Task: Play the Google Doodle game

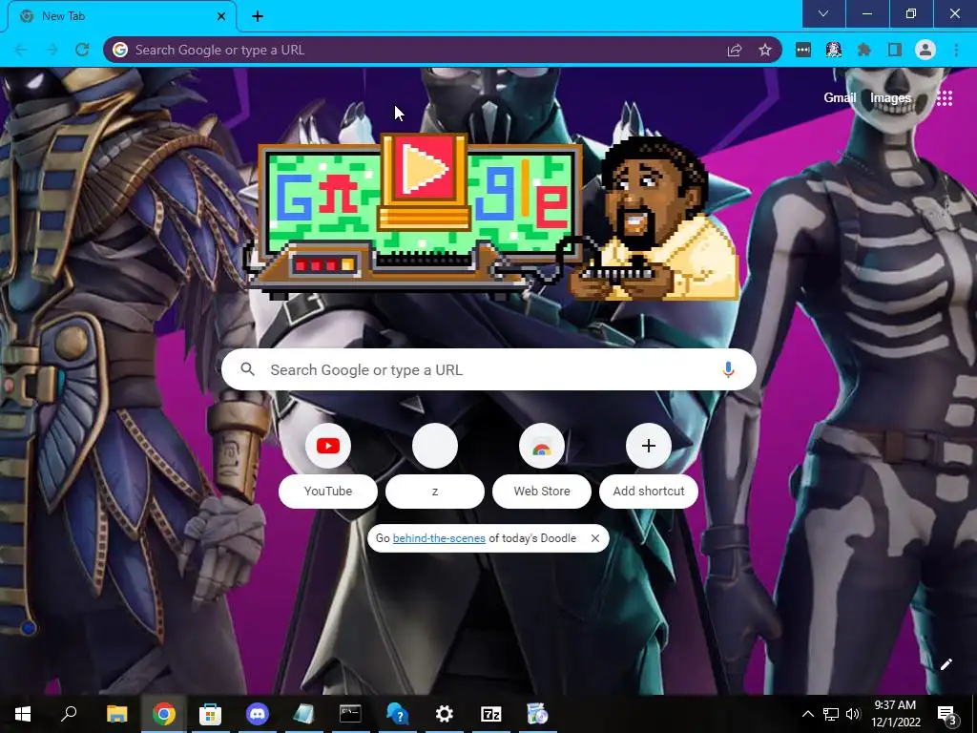Action: point(424,168)
